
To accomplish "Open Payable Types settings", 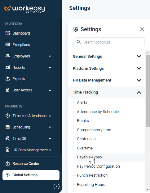I will tap(89, 157).
